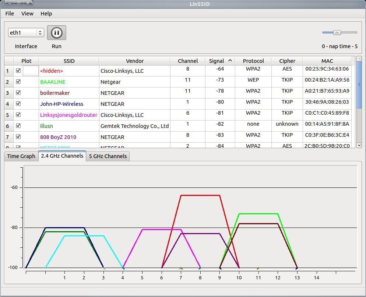Open the View menu
366x297 pixels.
click(x=27, y=14)
